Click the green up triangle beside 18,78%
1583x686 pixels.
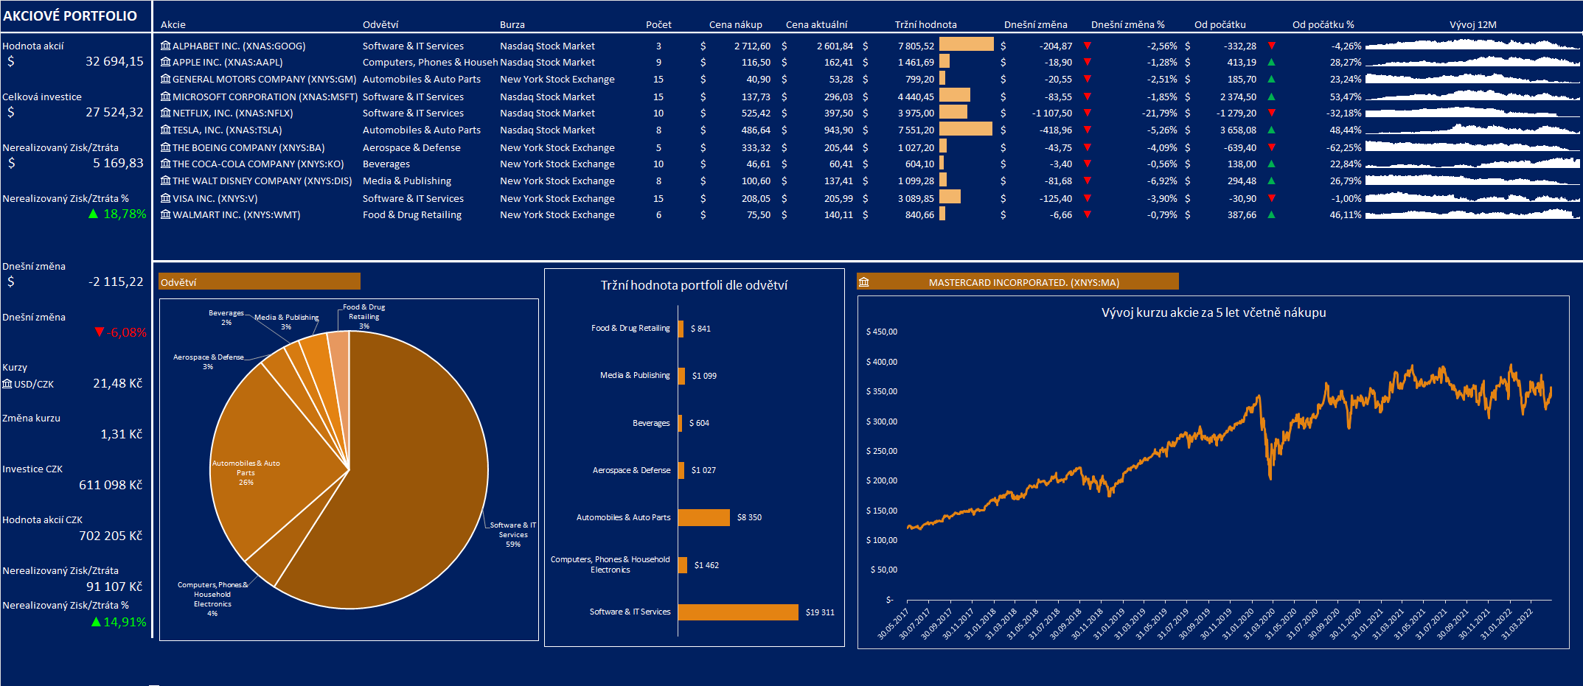click(x=94, y=214)
